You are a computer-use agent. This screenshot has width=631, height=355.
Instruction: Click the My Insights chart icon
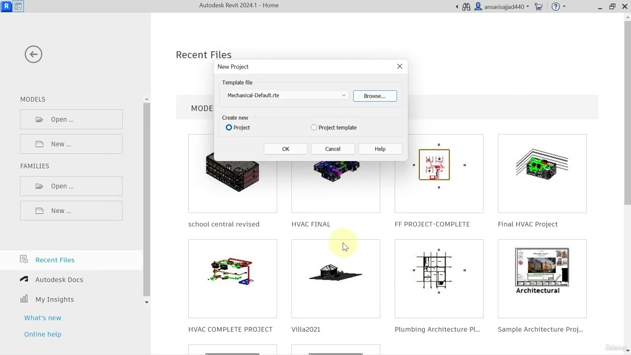[x=24, y=299]
